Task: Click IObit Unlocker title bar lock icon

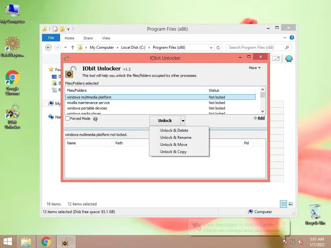Action: (x=67, y=58)
